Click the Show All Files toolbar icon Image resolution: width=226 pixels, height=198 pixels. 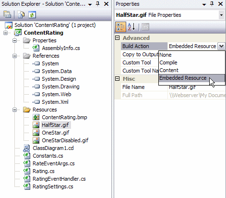[21, 15]
